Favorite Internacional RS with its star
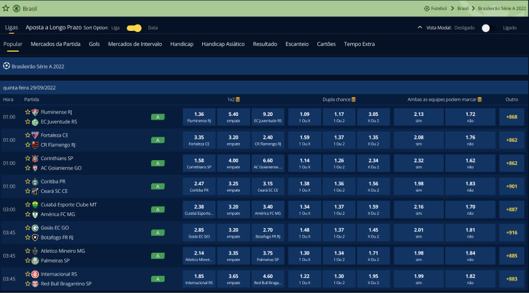This screenshot has height=293, width=529. click(28, 273)
